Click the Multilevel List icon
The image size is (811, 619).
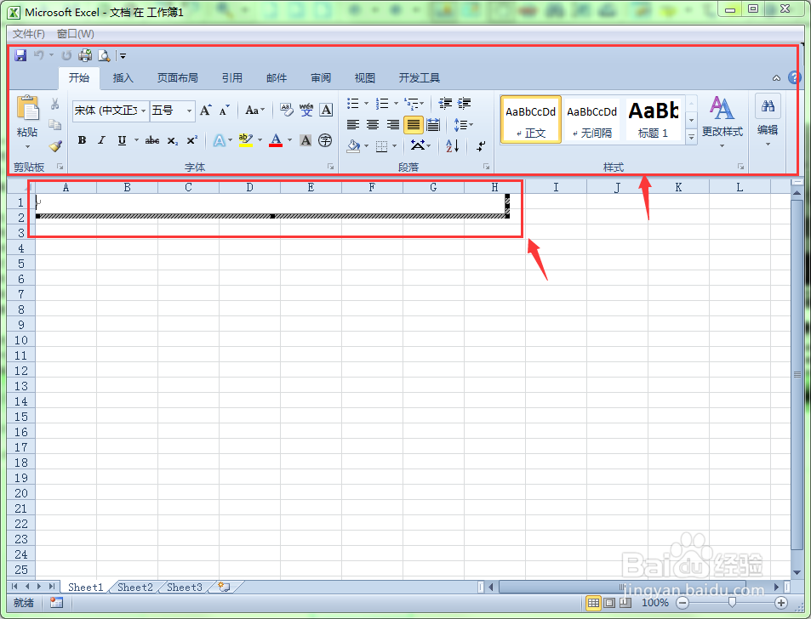(x=412, y=104)
